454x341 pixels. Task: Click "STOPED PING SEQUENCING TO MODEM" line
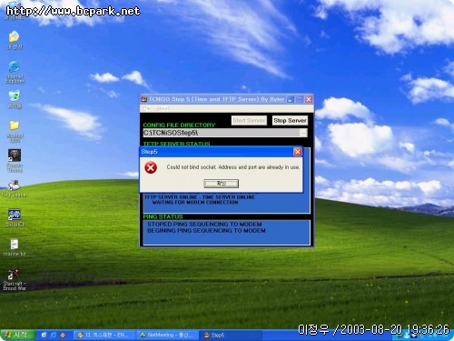tap(204, 224)
